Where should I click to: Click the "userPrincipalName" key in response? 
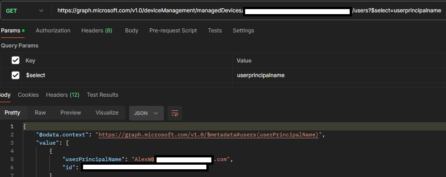pyautogui.click(x=93, y=159)
